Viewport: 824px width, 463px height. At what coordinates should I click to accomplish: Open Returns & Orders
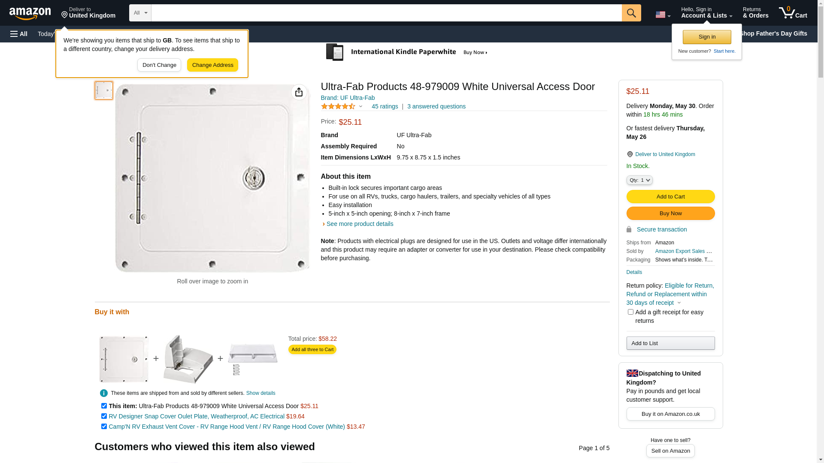point(755,13)
